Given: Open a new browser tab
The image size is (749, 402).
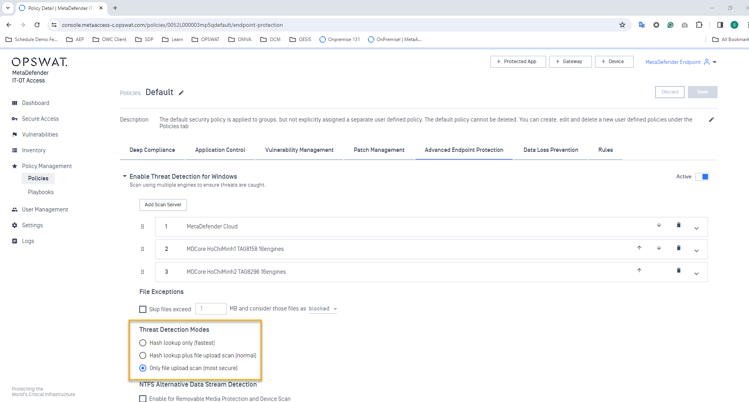Looking at the screenshot, I should [x=115, y=8].
